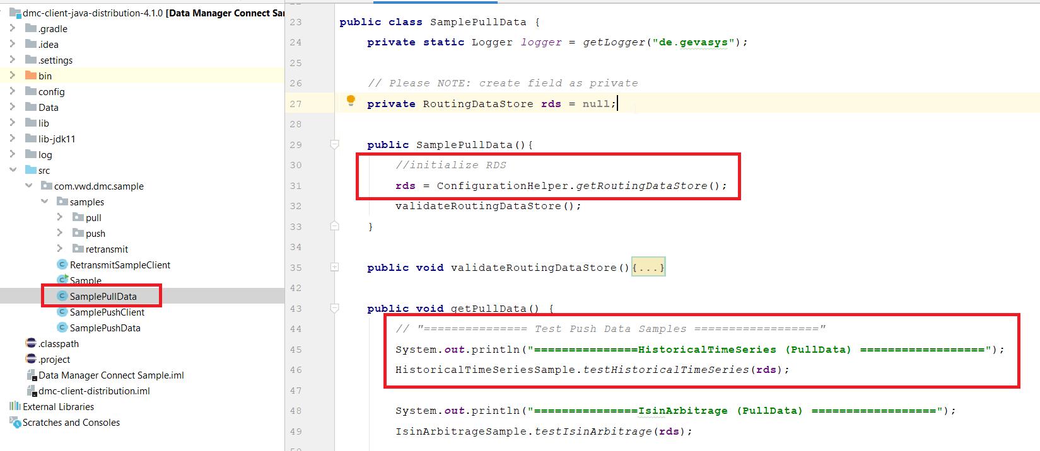
Task: Open the .project file
Action: [x=54, y=359]
